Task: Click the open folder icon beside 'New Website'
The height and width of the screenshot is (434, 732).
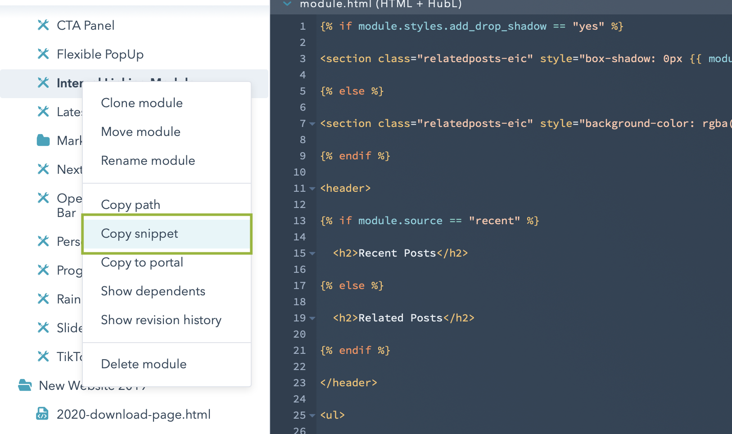Action: [25, 385]
